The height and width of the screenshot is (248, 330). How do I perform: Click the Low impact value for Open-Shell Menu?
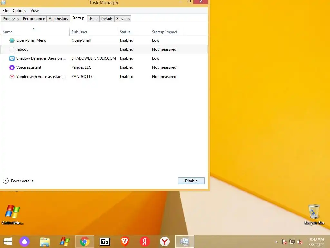click(156, 40)
